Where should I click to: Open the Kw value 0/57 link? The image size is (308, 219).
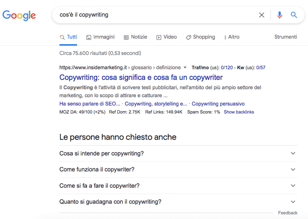pyautogui.click(x=261, y=68)
